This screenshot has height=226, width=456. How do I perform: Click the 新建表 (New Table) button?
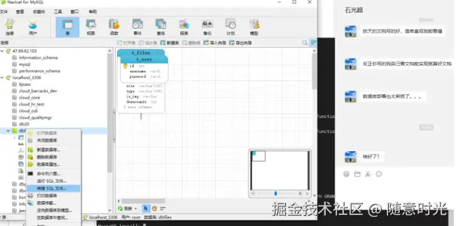click(x=170, y=43)
